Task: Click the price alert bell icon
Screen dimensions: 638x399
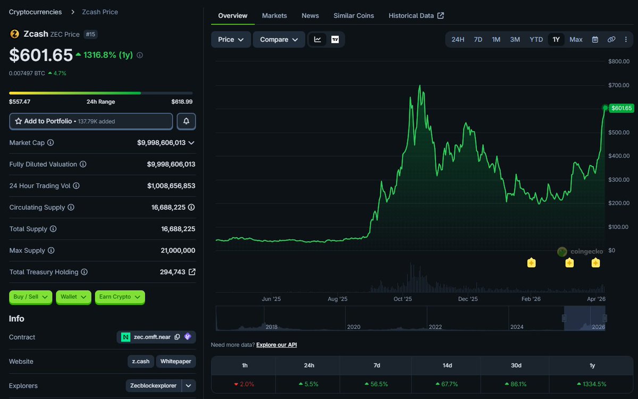Action: tap(186, 121)
